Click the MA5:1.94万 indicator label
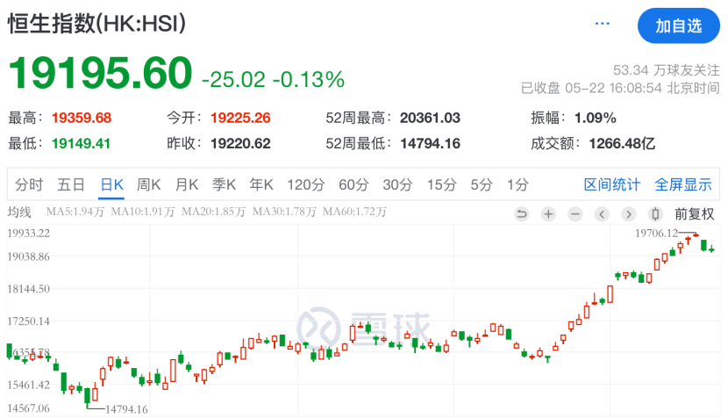728x418 pixels. coord(75,212)
